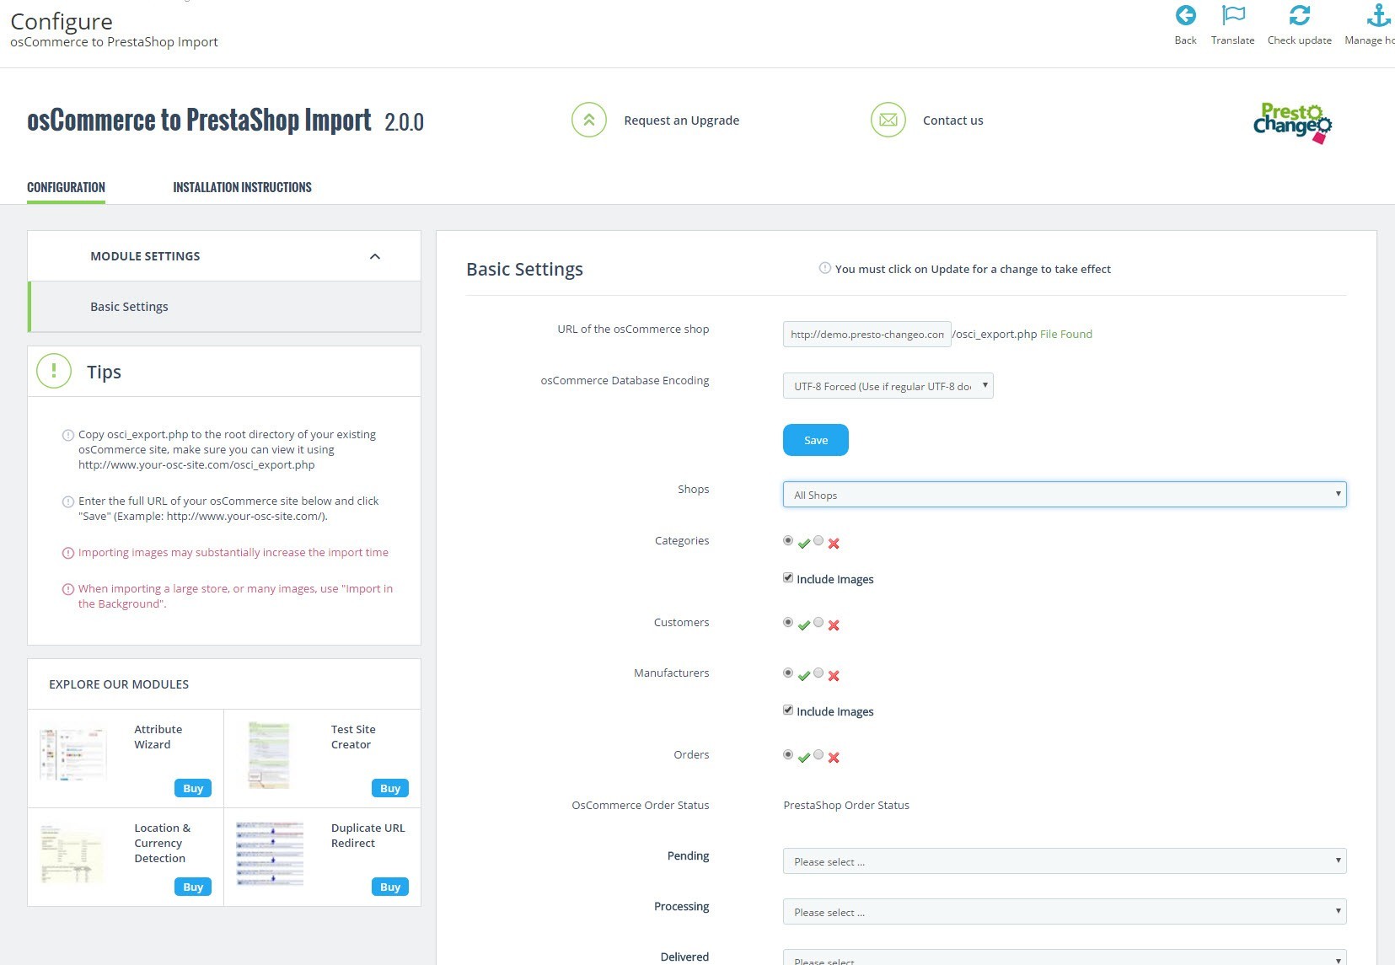Click the red X icon for Customers
The width and height of the screenshot is (1395, 965).
pos(834,625)
